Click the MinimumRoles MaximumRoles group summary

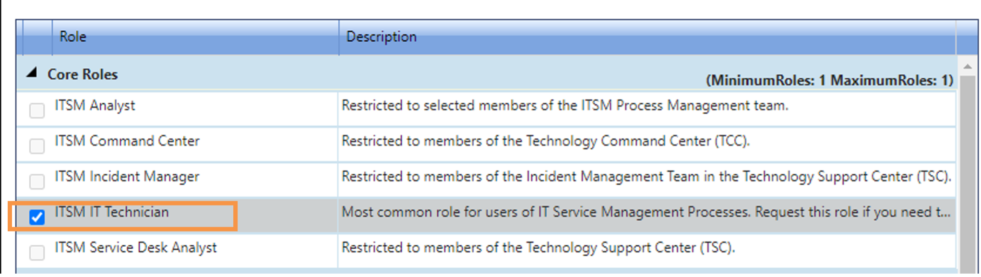coord(829,80)
